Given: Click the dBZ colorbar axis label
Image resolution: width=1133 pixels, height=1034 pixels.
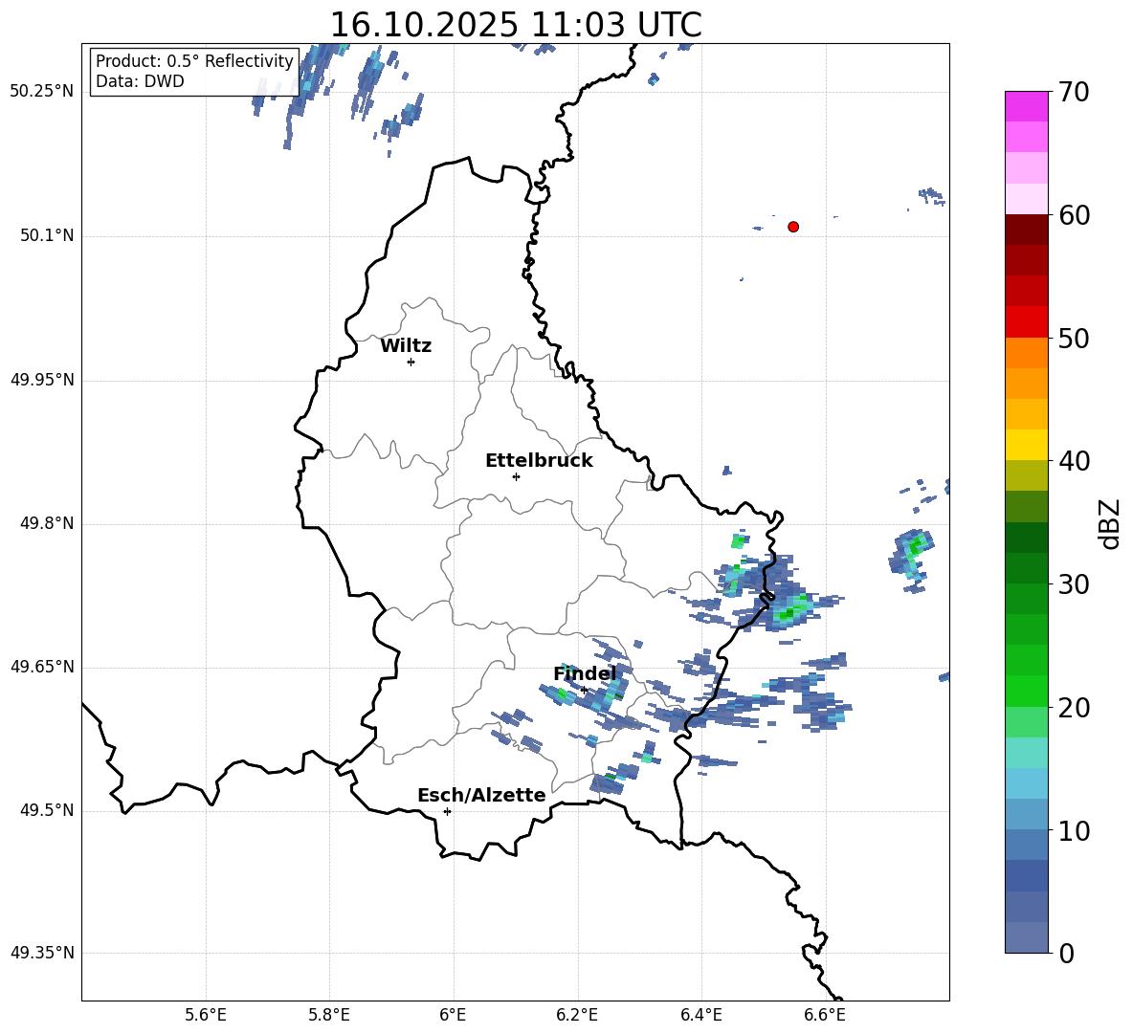Looking at the screenshot, I should [1111, 523].
